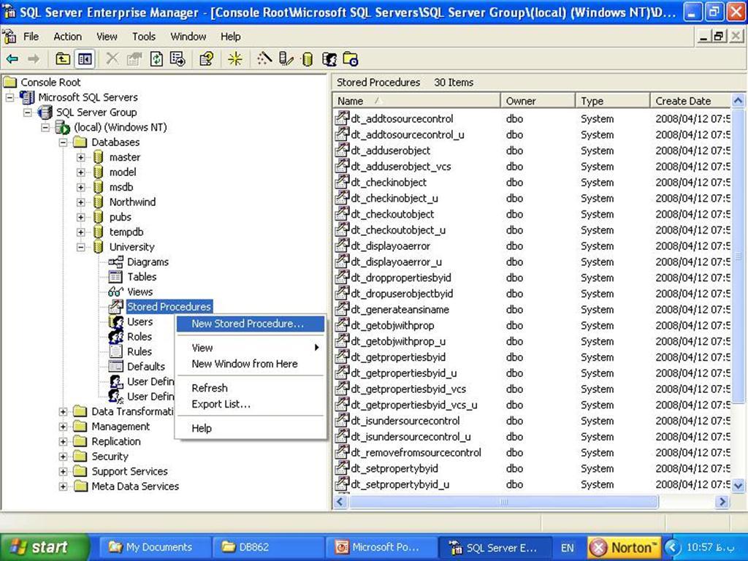Click the vertical scrollbar up arrow
Viewport: 748px width, 561px height.
[x=738, y=101]
